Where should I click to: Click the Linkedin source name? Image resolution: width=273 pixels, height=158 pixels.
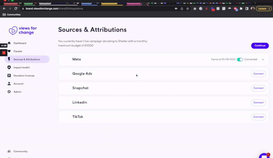click(80, 103)
